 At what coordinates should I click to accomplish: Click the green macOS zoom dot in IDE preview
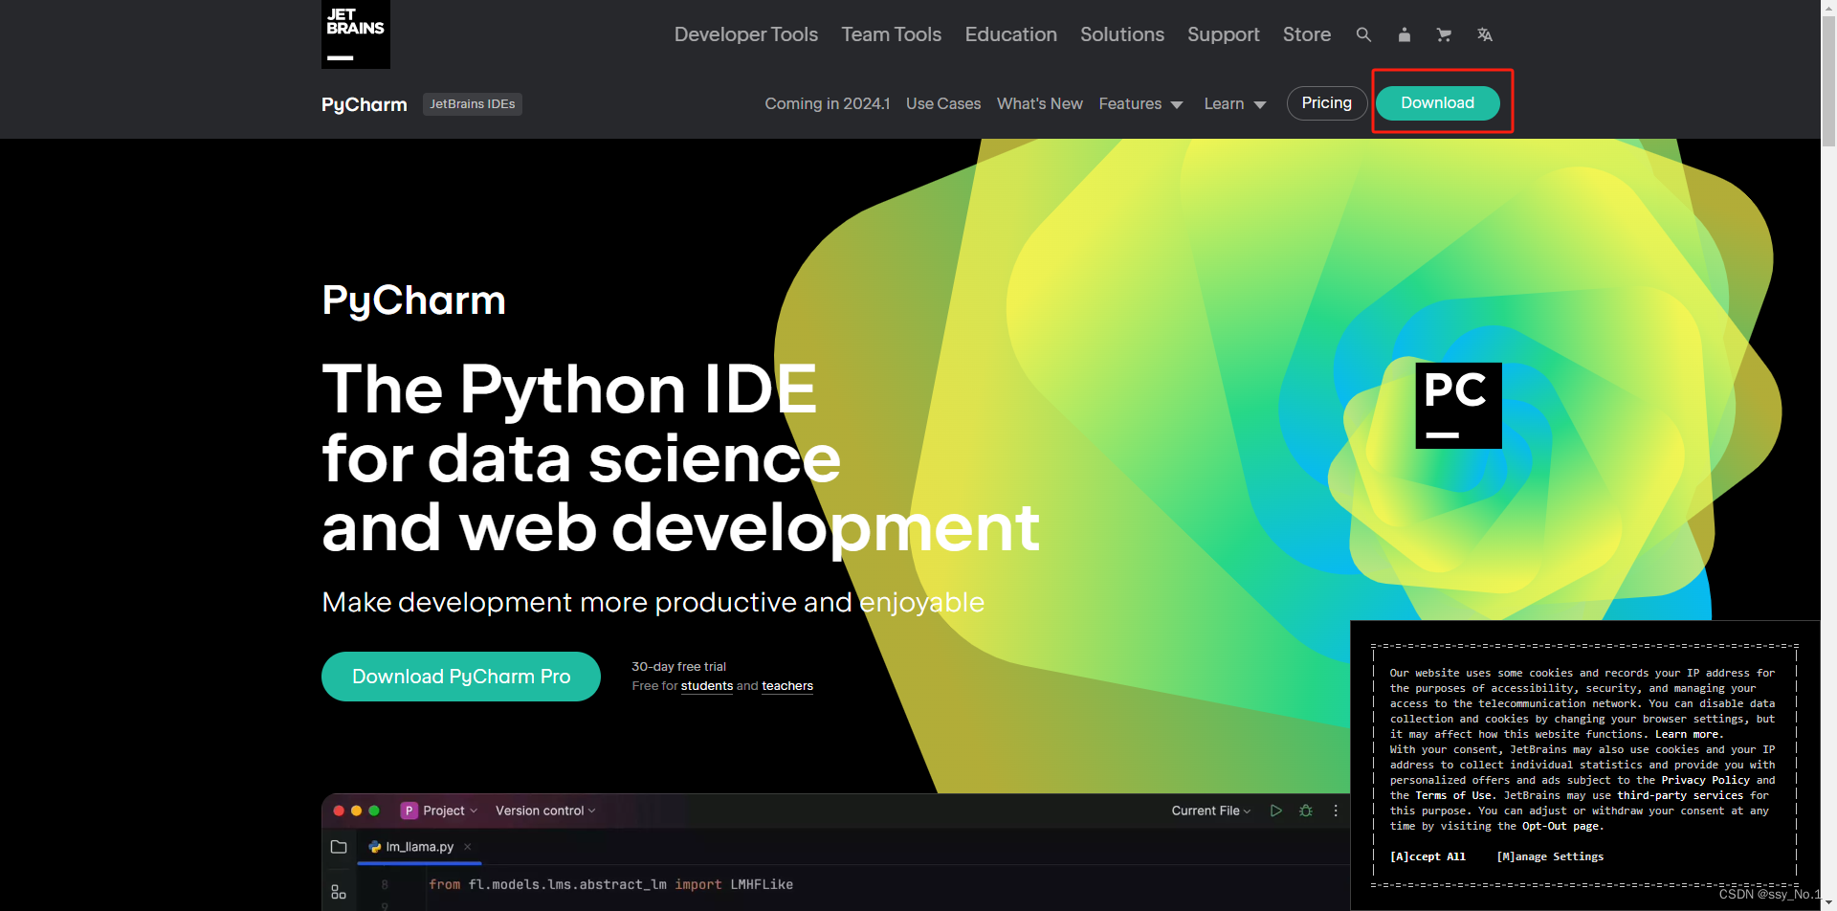374,811
